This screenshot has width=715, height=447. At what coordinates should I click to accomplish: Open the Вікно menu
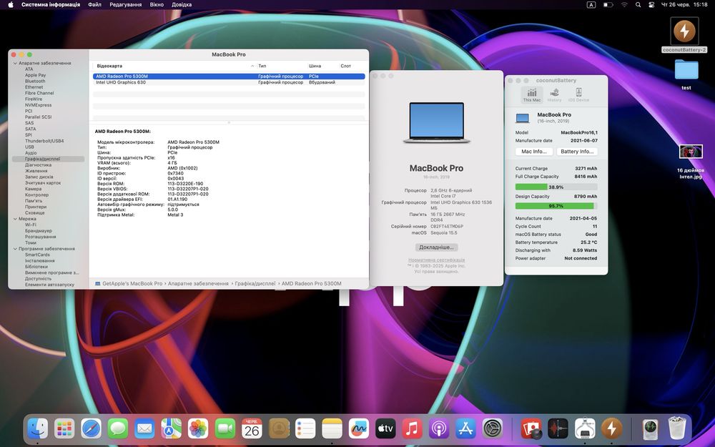click(157, 4)
